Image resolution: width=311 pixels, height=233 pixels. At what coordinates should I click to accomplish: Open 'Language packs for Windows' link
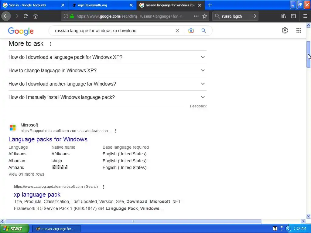(x=48, y=139)
